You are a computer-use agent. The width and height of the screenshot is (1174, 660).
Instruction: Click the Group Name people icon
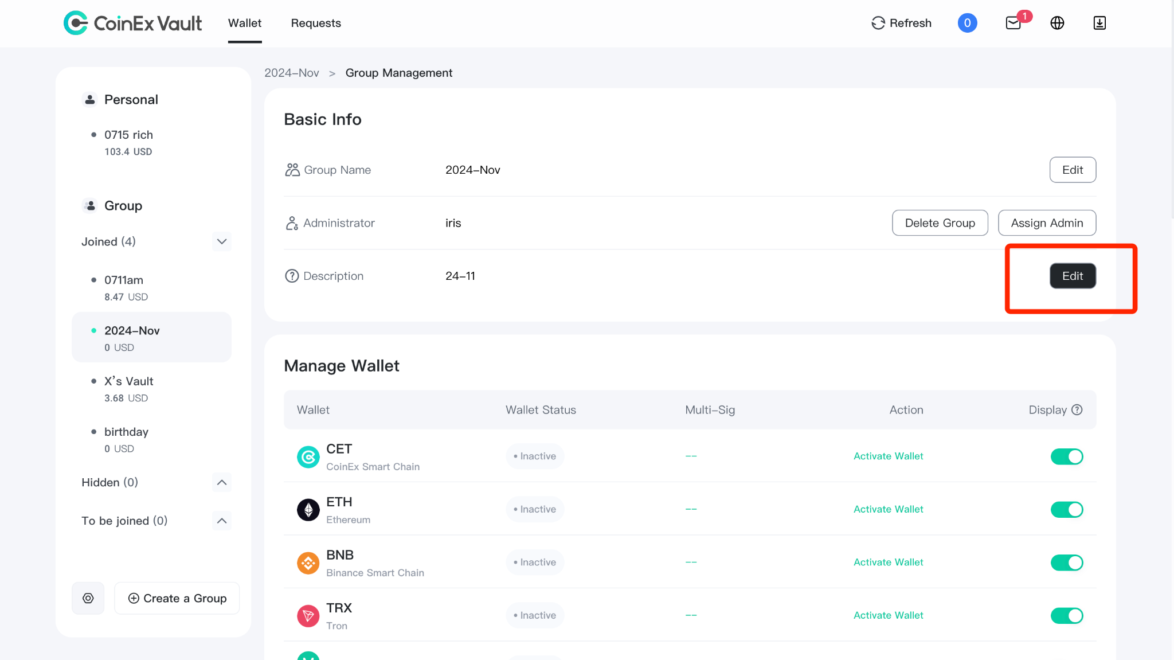tap(292, 170)
